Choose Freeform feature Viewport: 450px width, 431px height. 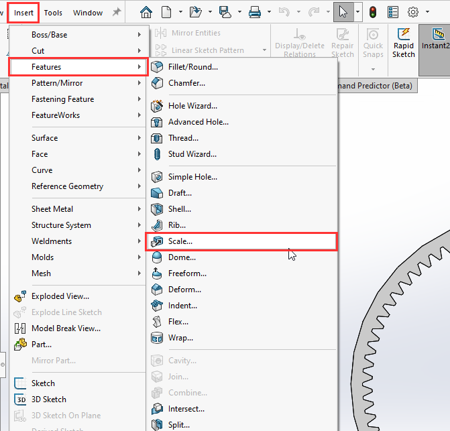(x=241, y=273)
